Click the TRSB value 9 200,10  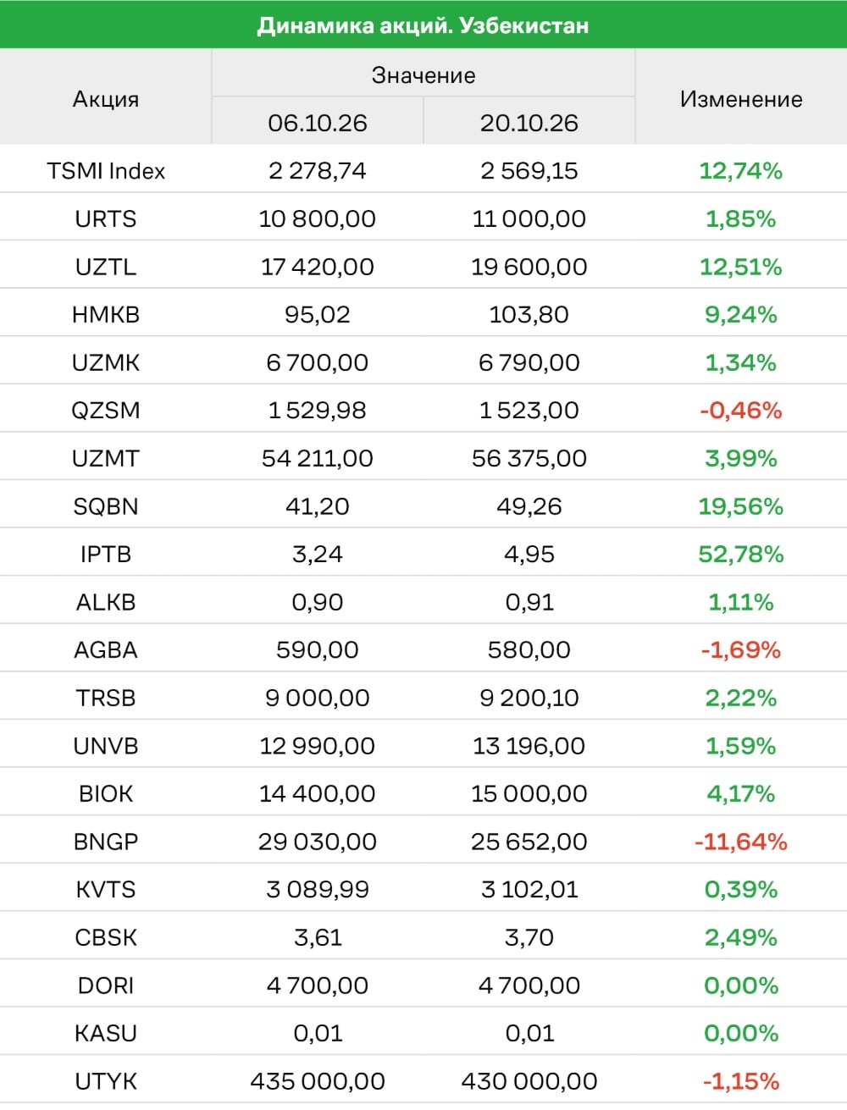pyautogui.click(x=529, y=699)
